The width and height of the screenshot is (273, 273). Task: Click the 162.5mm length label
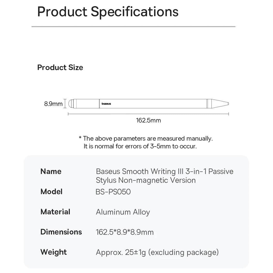(x=148, y=120)
